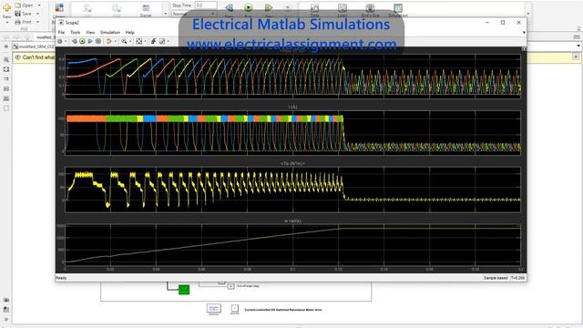Click the green block in Simulink canvas
The image size is (583, 328).
pos(184,290)
